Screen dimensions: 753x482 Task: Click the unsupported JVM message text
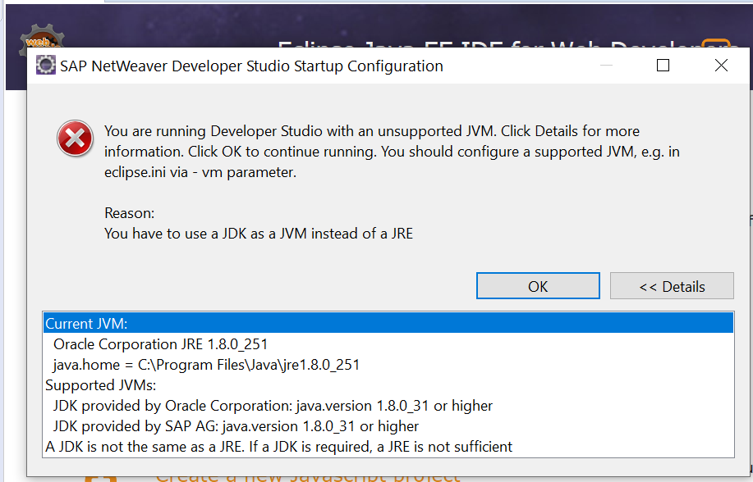tap(392, 152)
